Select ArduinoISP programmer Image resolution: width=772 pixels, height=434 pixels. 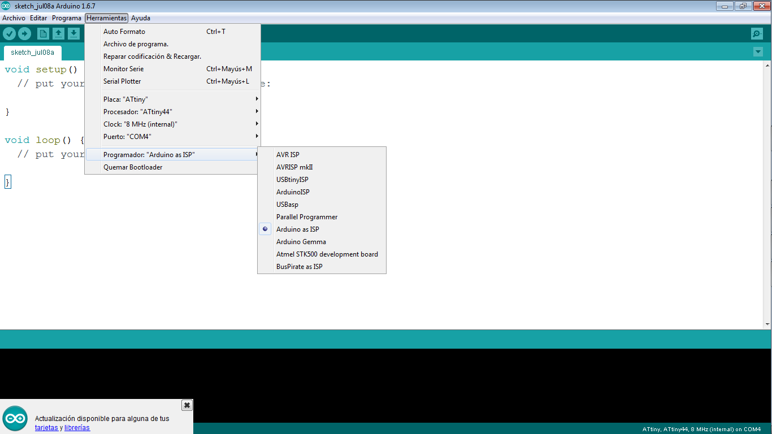pos(322,192)
